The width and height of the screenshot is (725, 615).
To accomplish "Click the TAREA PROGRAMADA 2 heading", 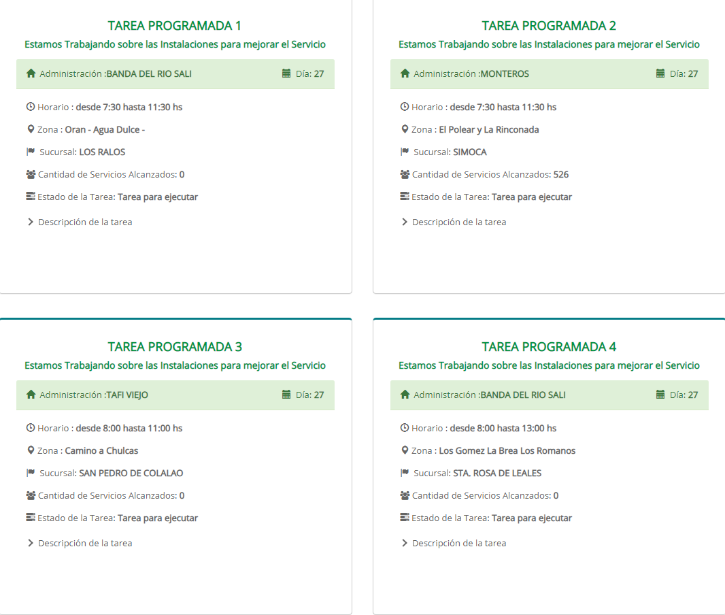I will pyautogui.click(x=549, y=26).
